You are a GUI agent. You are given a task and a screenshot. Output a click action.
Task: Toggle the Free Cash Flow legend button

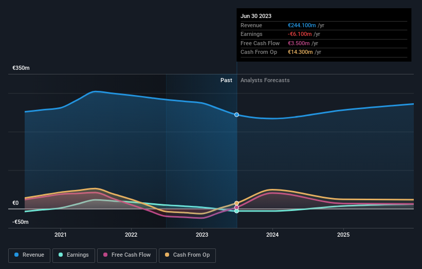[x=127, y=255]
